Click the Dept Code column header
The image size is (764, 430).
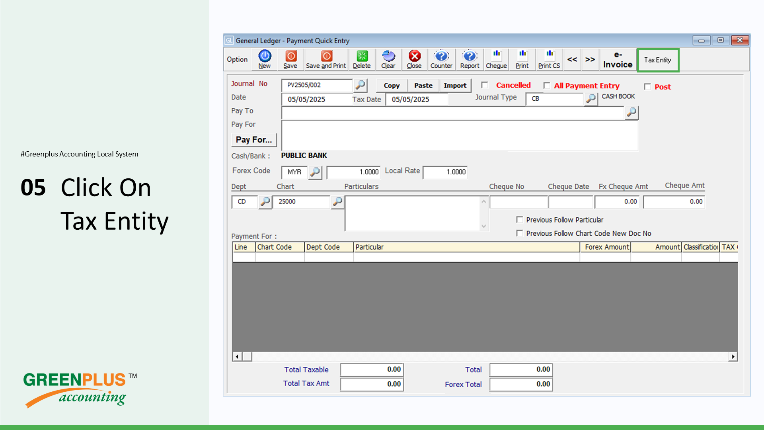[329, 247]
